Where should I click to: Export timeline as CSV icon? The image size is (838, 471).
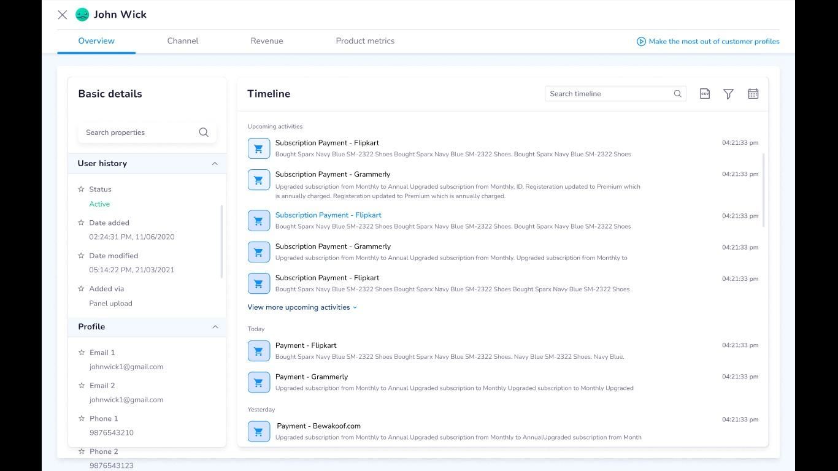click(705, 94)
